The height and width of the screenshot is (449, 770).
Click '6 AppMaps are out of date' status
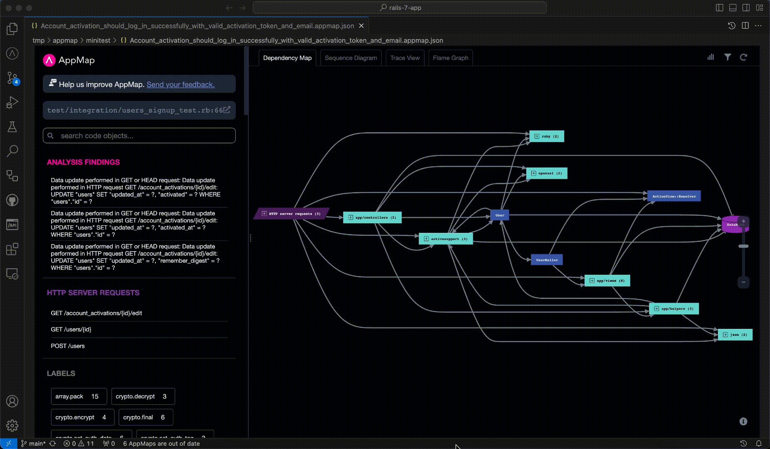click(x=161, y=444)
